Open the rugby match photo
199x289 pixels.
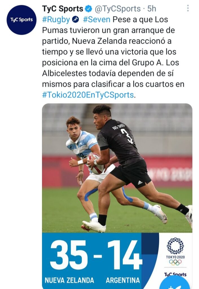click(x=117, y=168)
